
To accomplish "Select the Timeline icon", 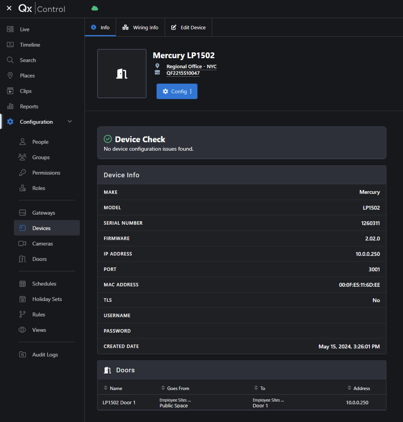I will click(x=9, y=45).
